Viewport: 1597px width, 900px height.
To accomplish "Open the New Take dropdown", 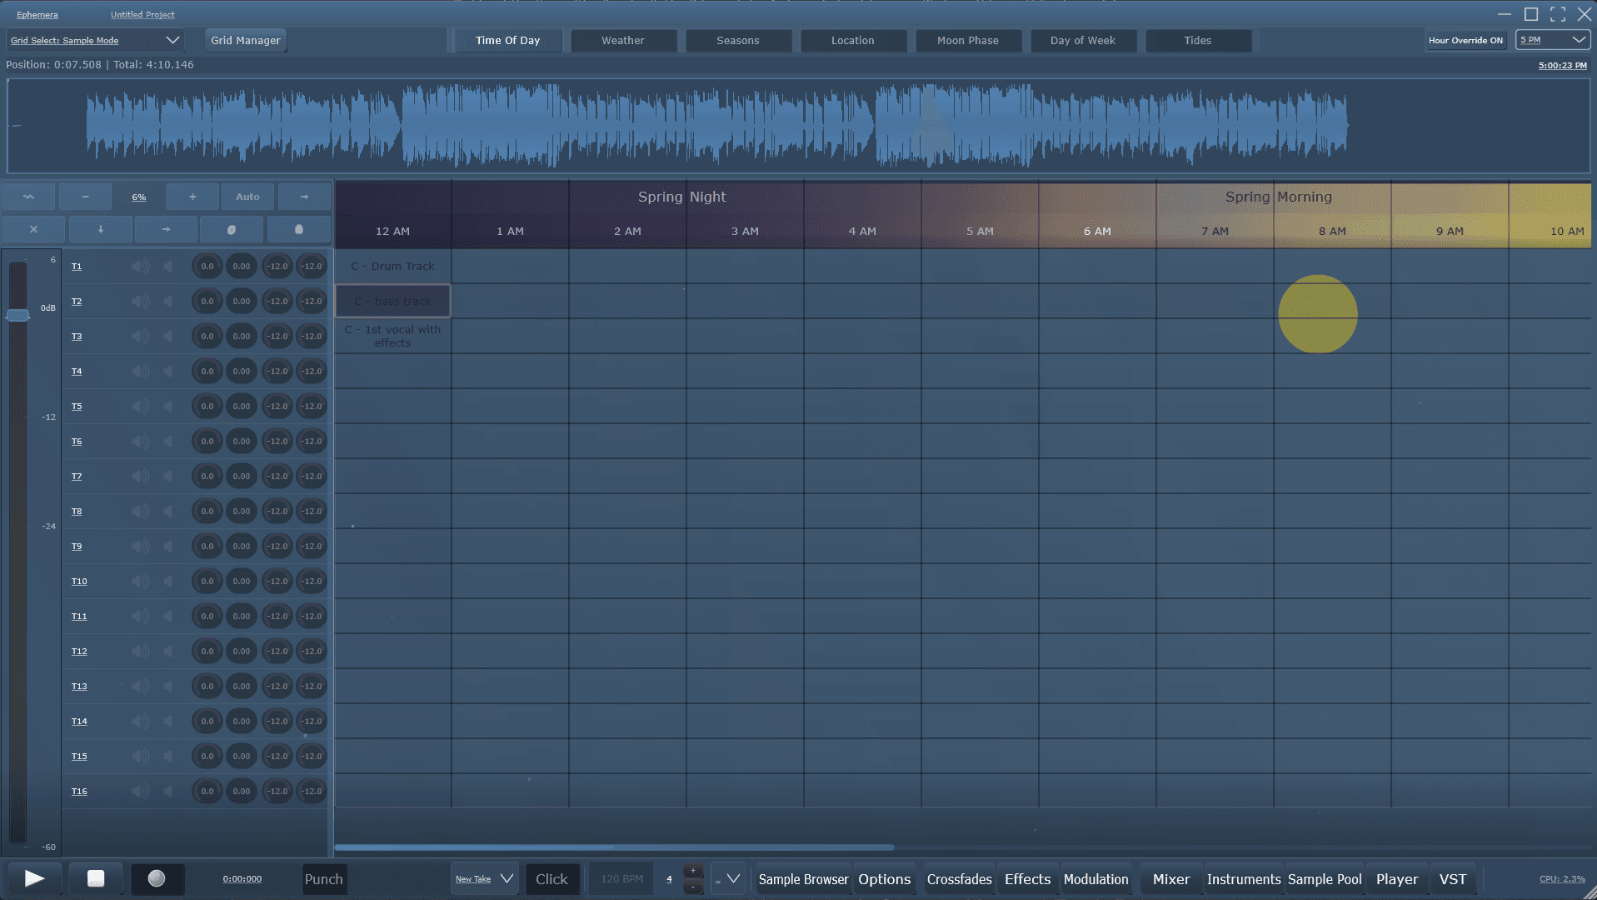I will tap(484, 879).
